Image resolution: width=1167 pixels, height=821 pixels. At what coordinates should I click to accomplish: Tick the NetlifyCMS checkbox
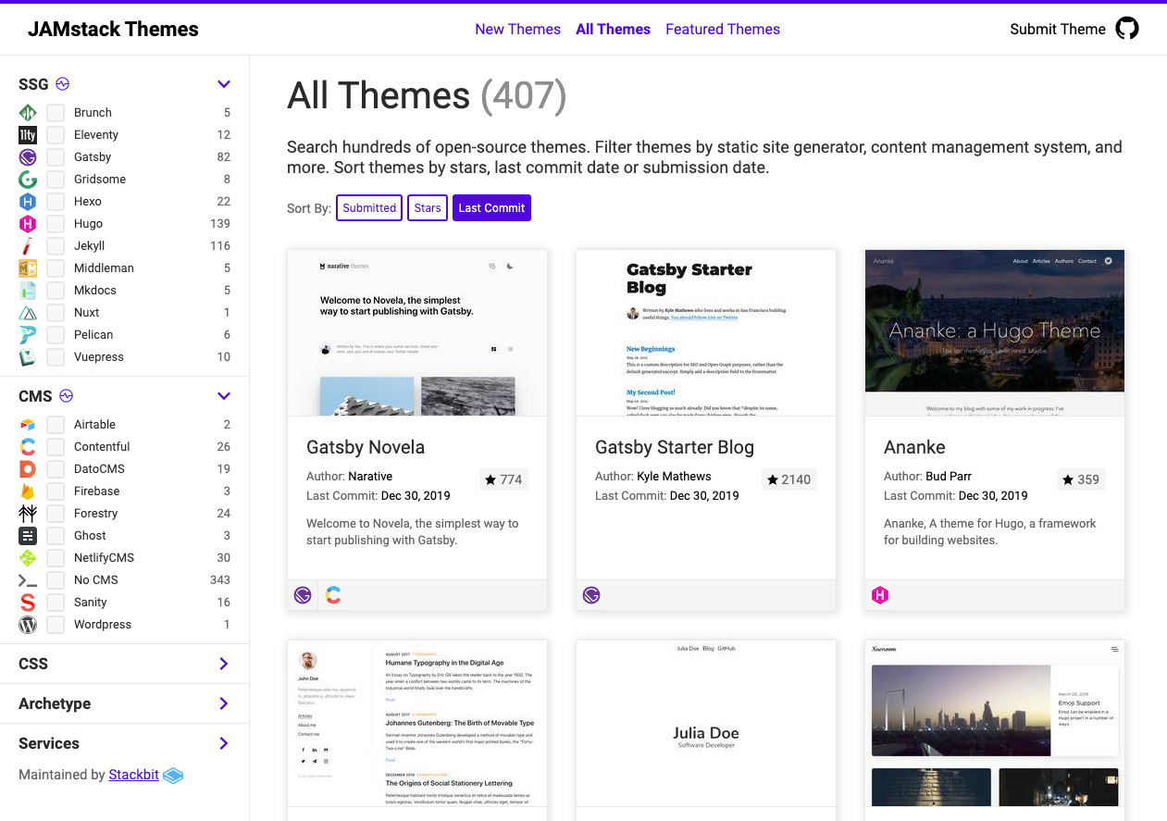56,558
